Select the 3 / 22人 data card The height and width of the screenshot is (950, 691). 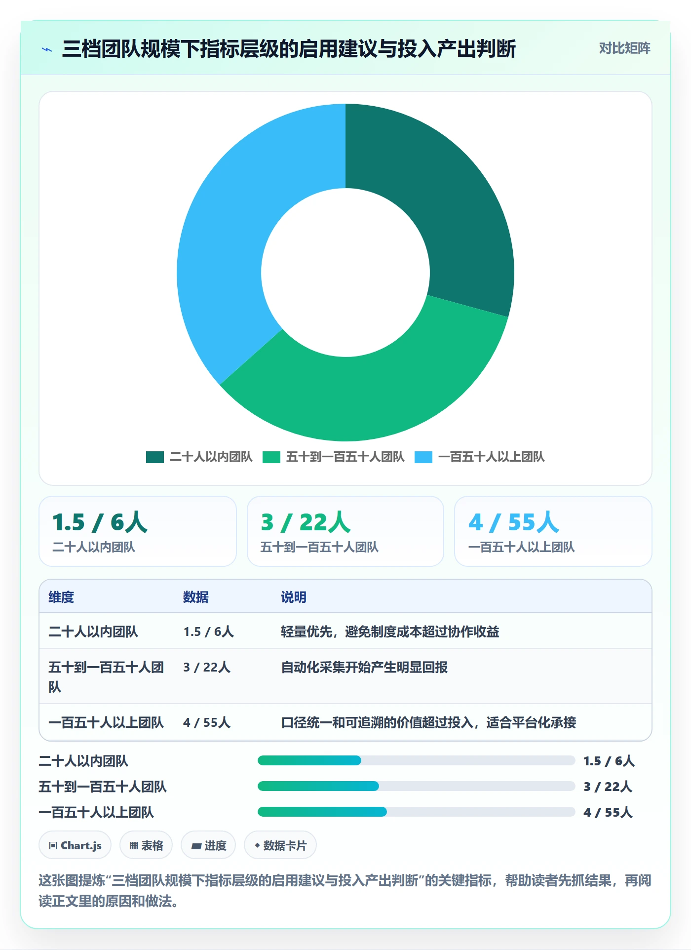click(x=345, y=531)
